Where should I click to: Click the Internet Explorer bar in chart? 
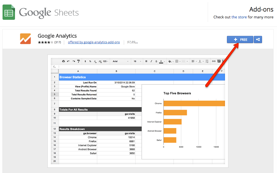[173, 122]
